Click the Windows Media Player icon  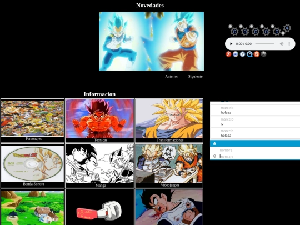click(236, 54)
